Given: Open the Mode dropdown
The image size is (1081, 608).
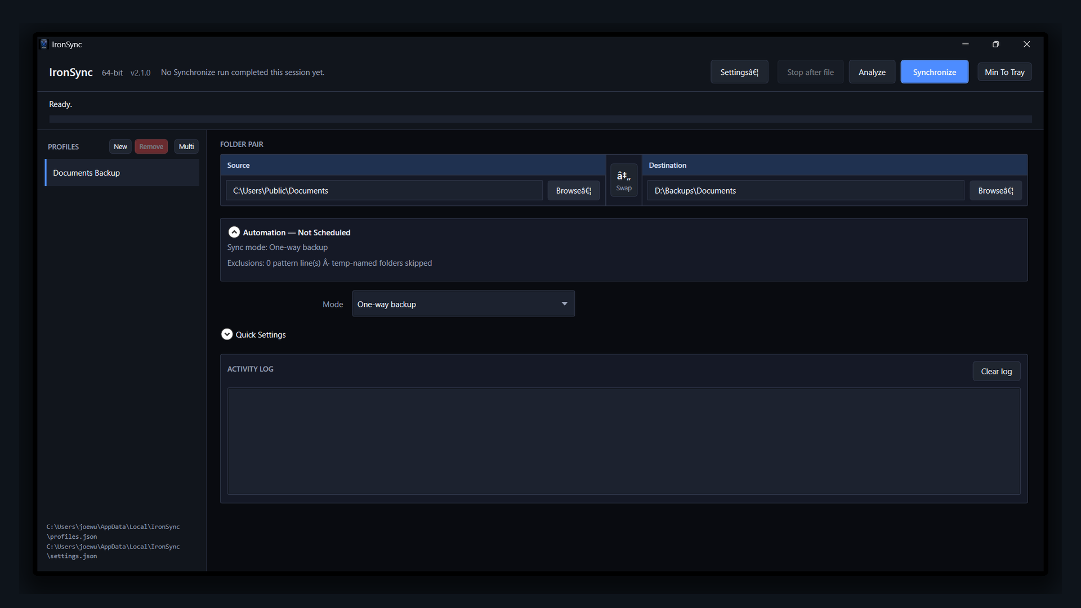Looking at the screenshot, I should (463, 304).
